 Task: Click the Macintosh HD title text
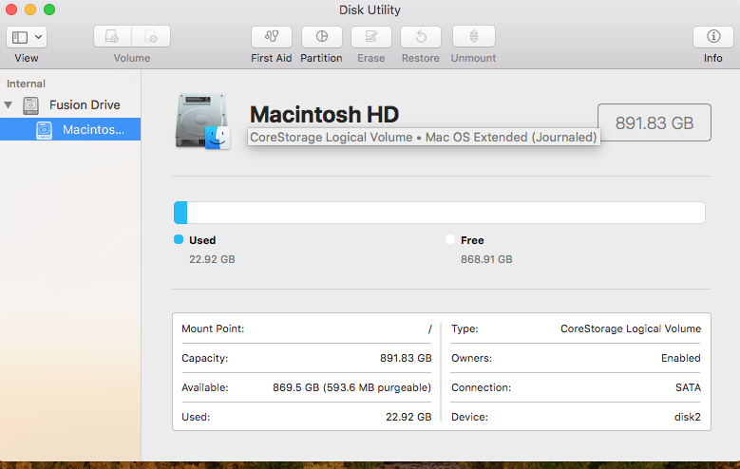[324, 115]
